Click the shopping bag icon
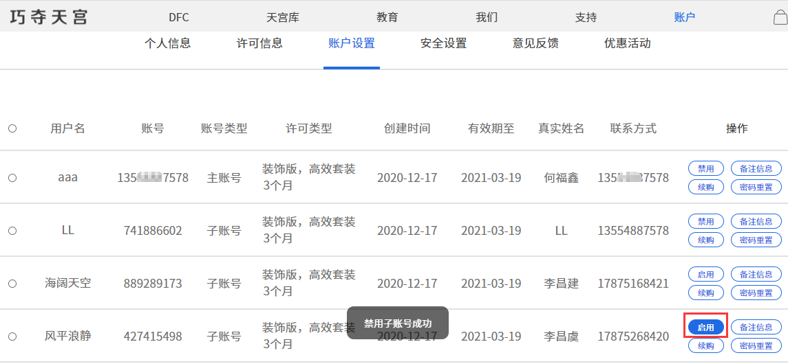Screen dimensions: 788x364 tap(780, 18)
